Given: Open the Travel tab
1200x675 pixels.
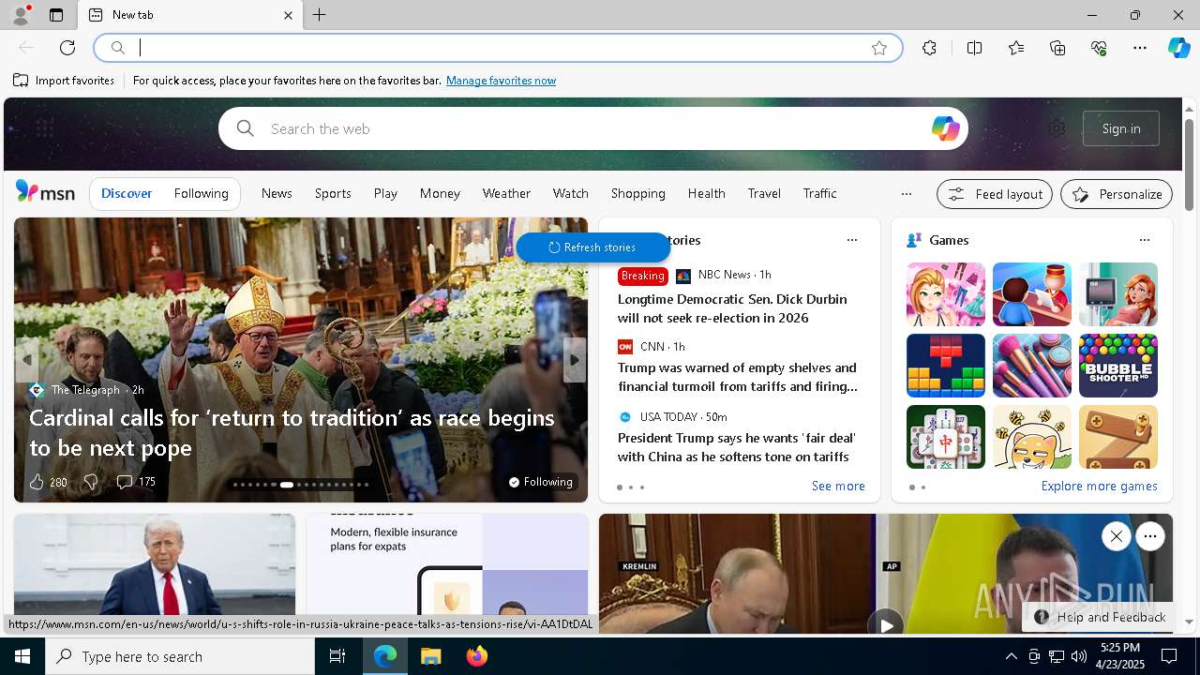Looking at the screenshot, I should point(764,193).
